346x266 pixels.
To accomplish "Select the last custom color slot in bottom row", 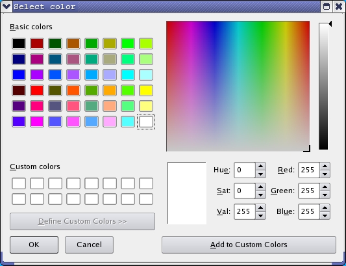I will (146, 199).
